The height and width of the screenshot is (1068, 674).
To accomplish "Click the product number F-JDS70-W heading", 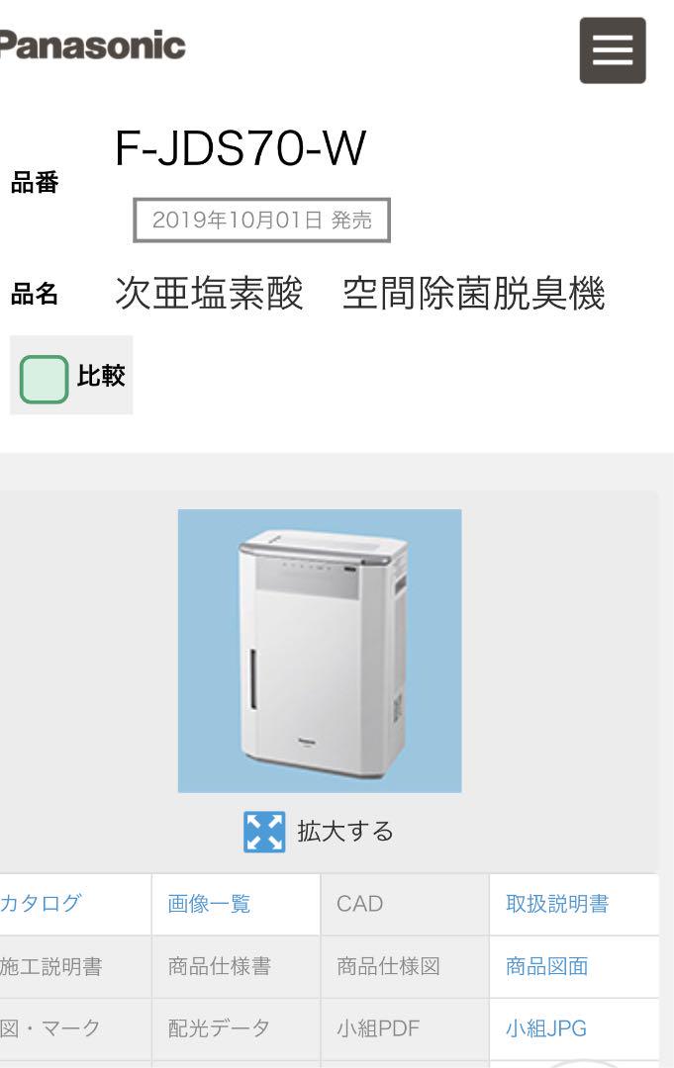I will click(241, 147).
